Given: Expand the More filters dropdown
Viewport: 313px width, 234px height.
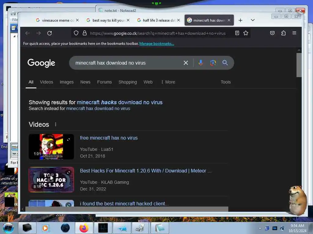Looking at the screenshot, I should pos(168,82).
